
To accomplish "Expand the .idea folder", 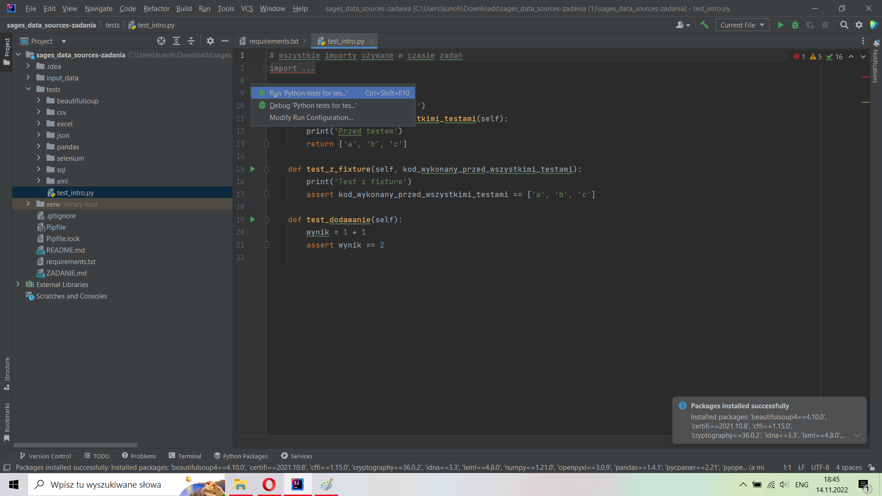I will click(28, 66).
